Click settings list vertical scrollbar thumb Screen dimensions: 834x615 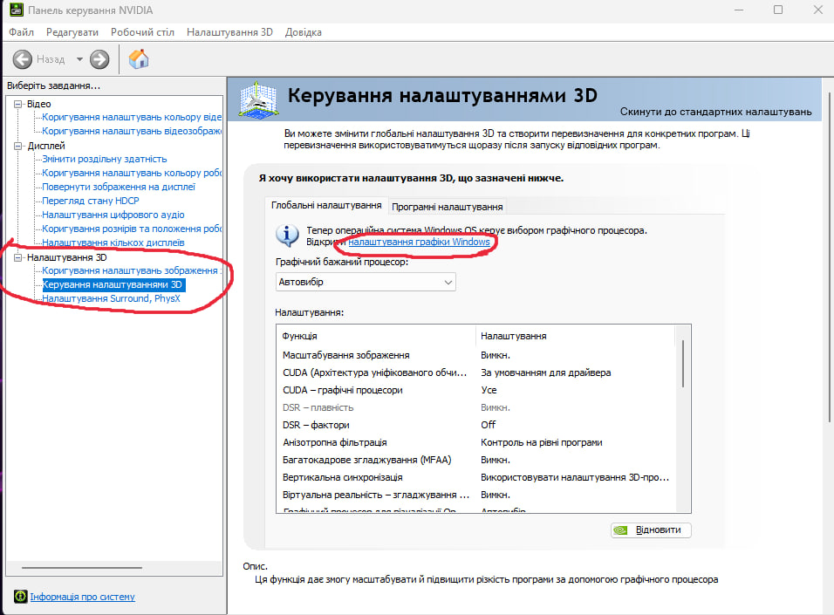(x=683, y=364)
